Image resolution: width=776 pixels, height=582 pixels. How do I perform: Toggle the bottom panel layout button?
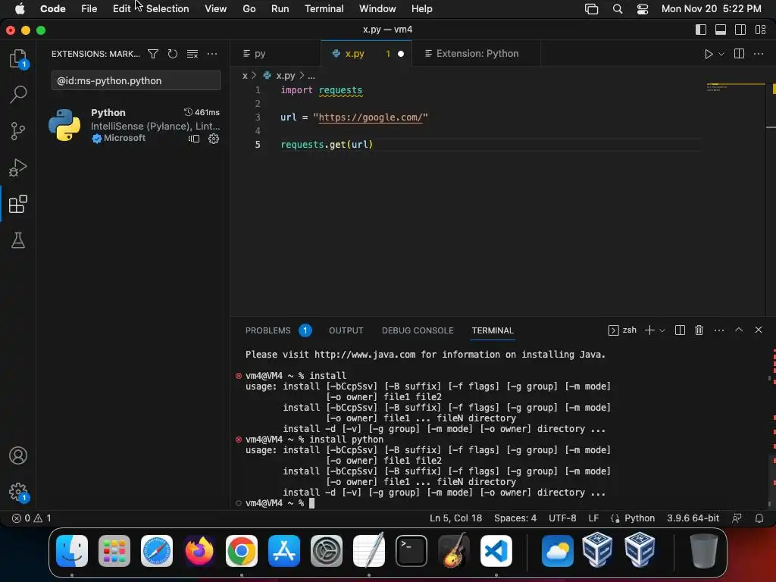721,30
